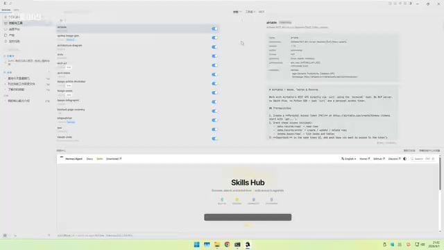Switch to the 工具集 tab
444x250 pixels.
click(250, 12)
